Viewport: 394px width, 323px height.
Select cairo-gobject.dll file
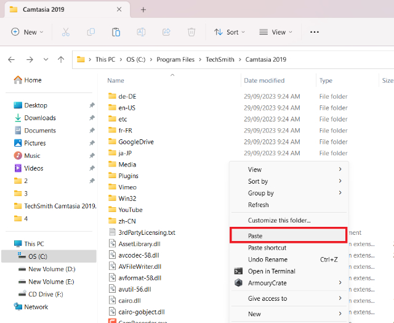coord(137,312)
